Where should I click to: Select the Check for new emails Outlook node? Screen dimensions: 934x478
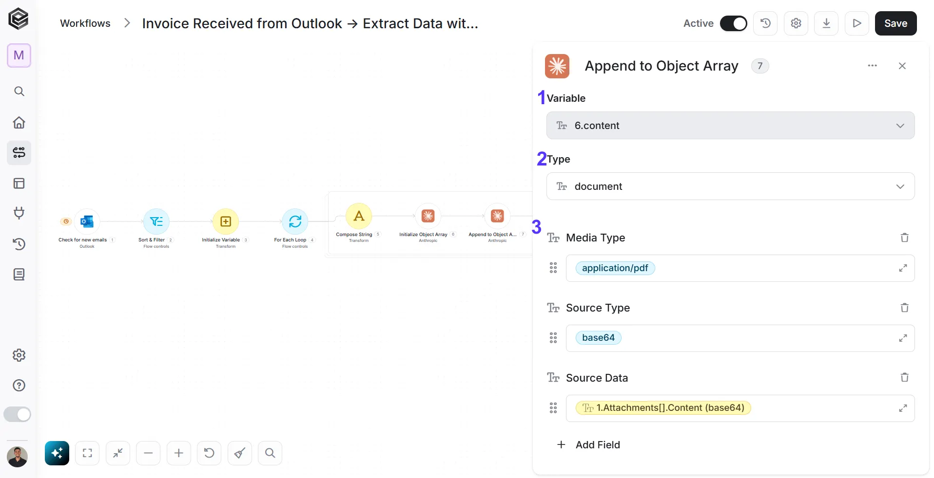click(x=87, y=222)
